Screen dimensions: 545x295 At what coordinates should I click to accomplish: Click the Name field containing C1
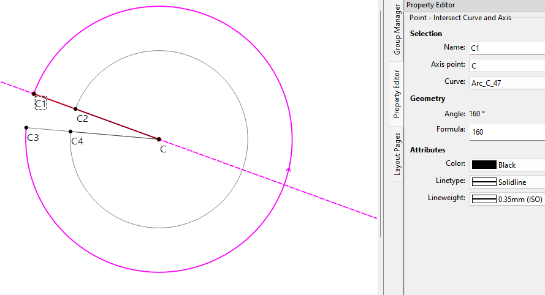point(506,48)
